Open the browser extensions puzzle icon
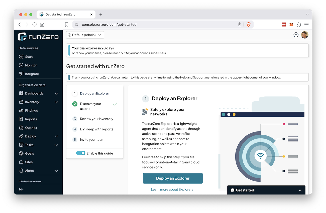 [299, 24]
